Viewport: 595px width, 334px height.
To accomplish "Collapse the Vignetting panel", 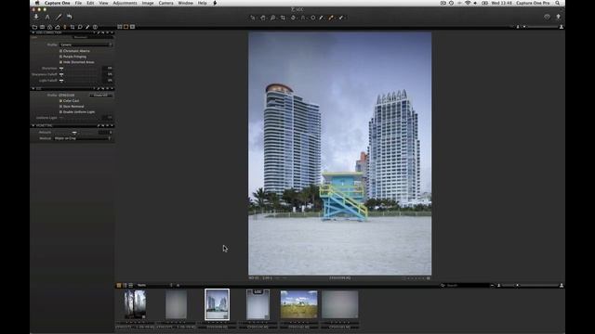I will click(x=33, y=125).
